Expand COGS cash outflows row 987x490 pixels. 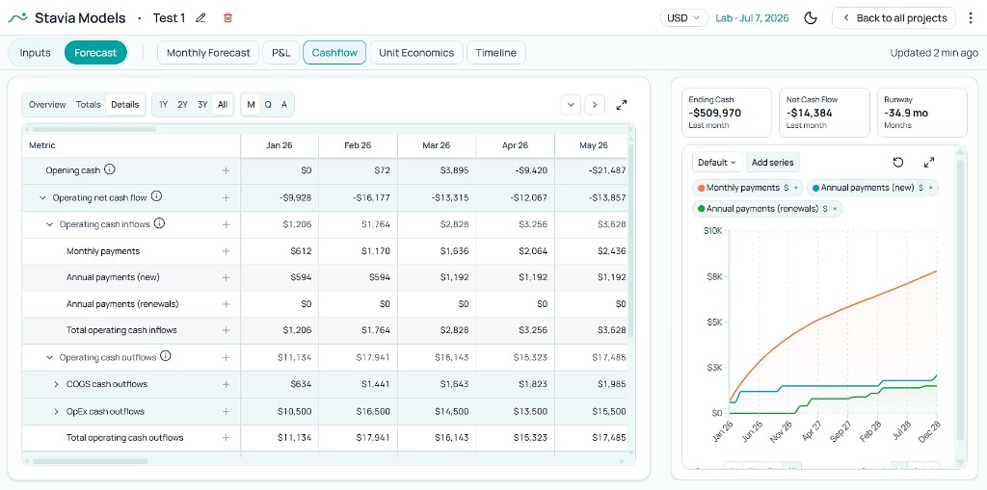[x=56, y=384]
